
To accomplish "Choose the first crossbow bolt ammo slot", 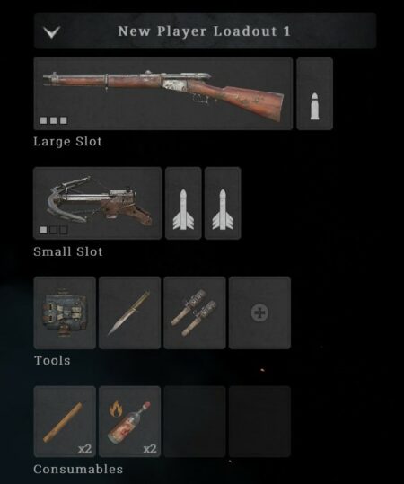I will pos(183,203).
